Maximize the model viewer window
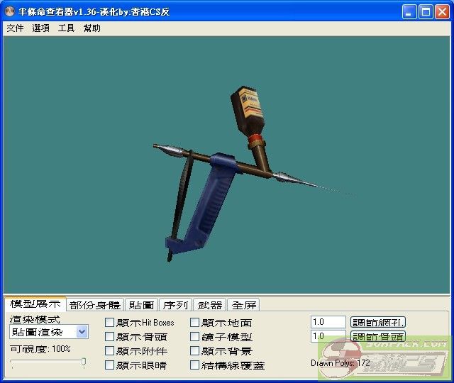 (x=426, y=12)
